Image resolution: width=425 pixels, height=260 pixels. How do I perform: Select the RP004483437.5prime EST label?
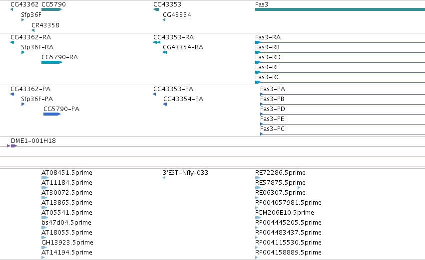click(288, 233)
